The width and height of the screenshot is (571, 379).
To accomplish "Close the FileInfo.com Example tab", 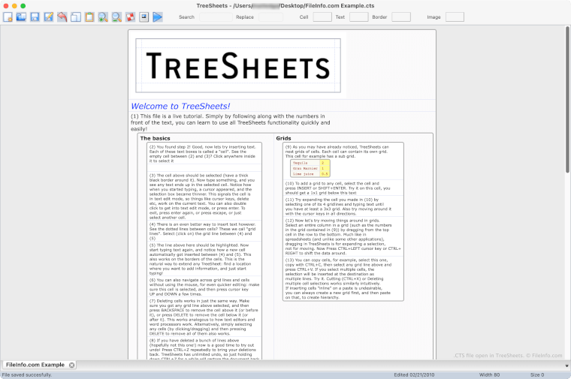I will click(x=71, y=365).
